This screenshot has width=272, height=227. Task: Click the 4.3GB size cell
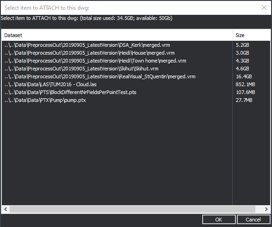[242, 61]
